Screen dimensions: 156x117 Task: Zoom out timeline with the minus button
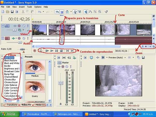(x=150, y=46)
